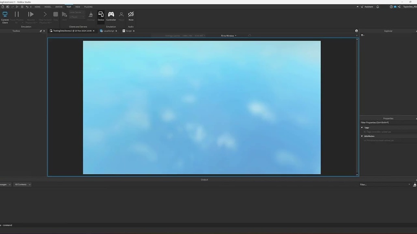
Task: Click the Resume Physics All icon
Action: [x=31, y=14]
